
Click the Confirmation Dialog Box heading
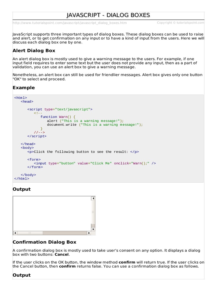click(x=44, y=242)
